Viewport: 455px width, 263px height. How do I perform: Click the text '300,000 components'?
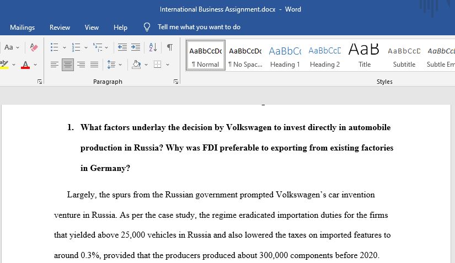coord(296,255)
